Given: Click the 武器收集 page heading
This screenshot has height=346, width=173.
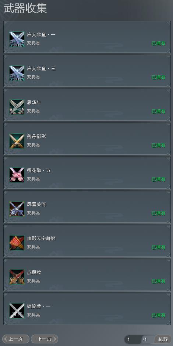Looking at the screenshot, I should 25,8.
